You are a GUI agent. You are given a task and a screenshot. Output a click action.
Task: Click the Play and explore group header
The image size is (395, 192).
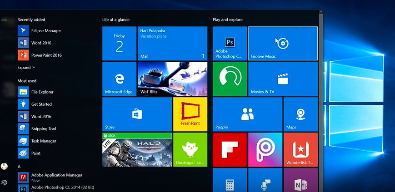pos(227,20)
